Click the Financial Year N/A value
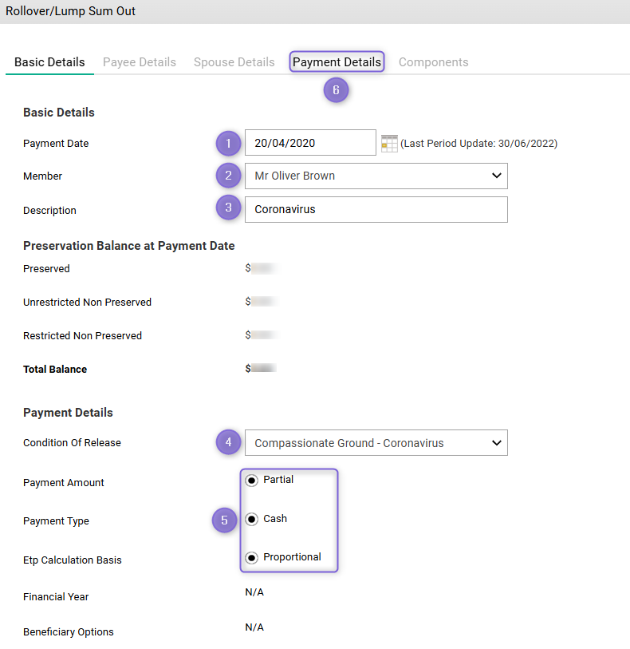Viewport: 630px width, 649px height. [x=254, y=592]
